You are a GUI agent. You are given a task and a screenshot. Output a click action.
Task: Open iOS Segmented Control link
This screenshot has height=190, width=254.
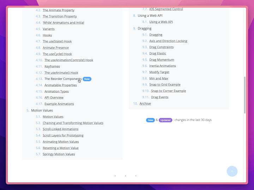[x=166, y=9]
